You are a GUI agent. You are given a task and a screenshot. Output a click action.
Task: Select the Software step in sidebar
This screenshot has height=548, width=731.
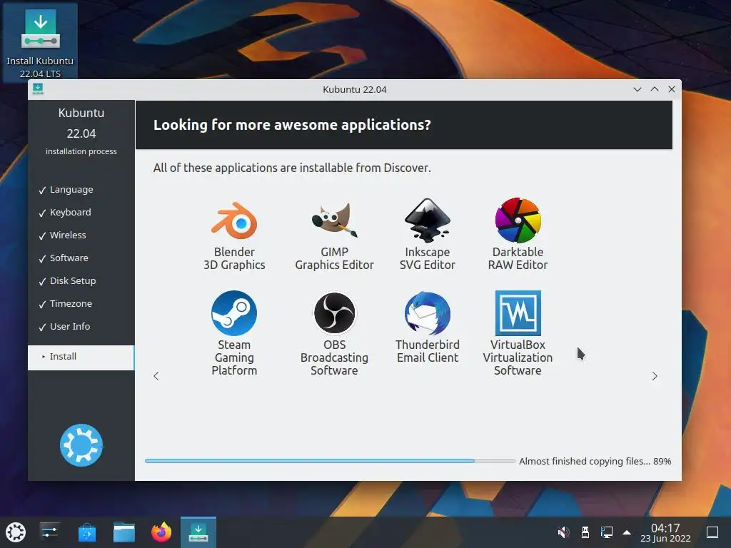(69, 258)
